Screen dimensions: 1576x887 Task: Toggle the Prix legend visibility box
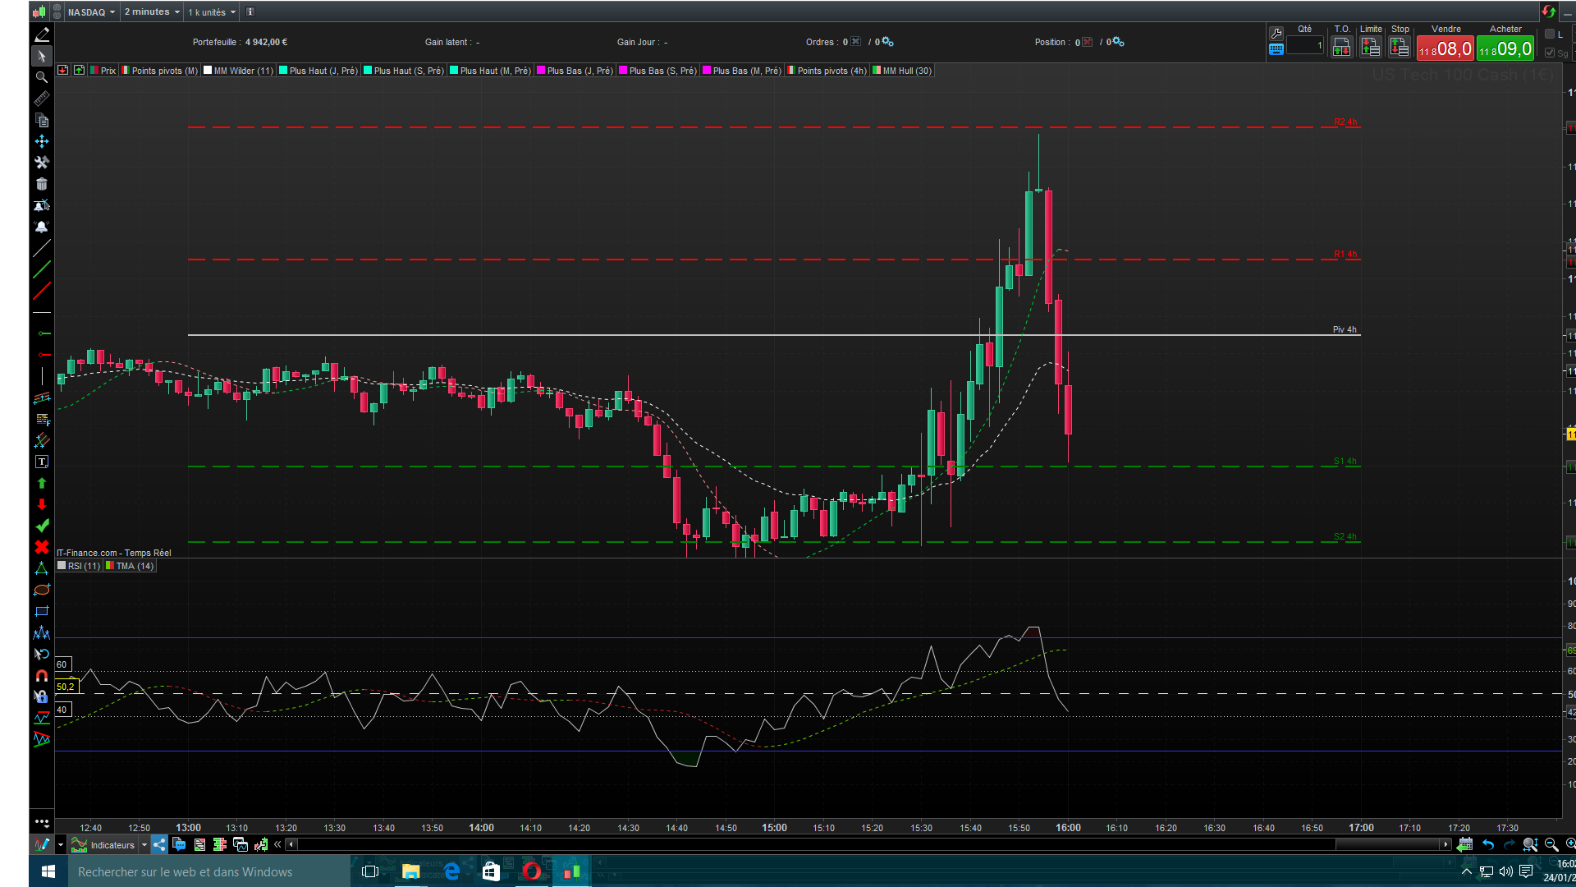point(94,71)
